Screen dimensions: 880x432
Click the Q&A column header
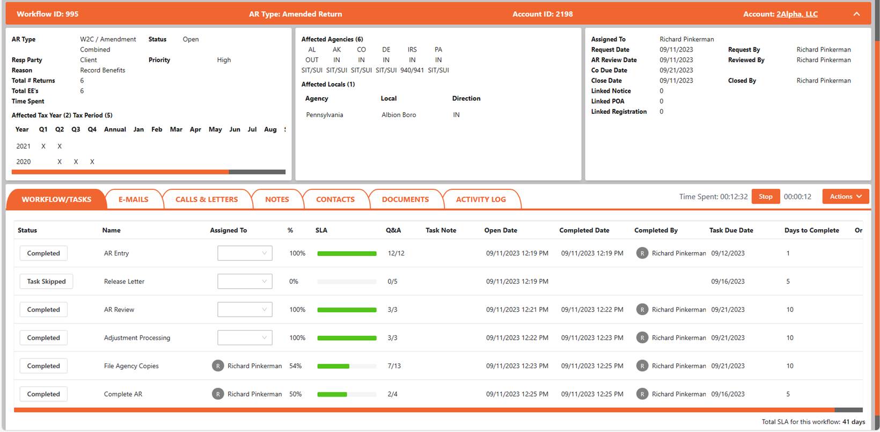(x=393, y=230)
